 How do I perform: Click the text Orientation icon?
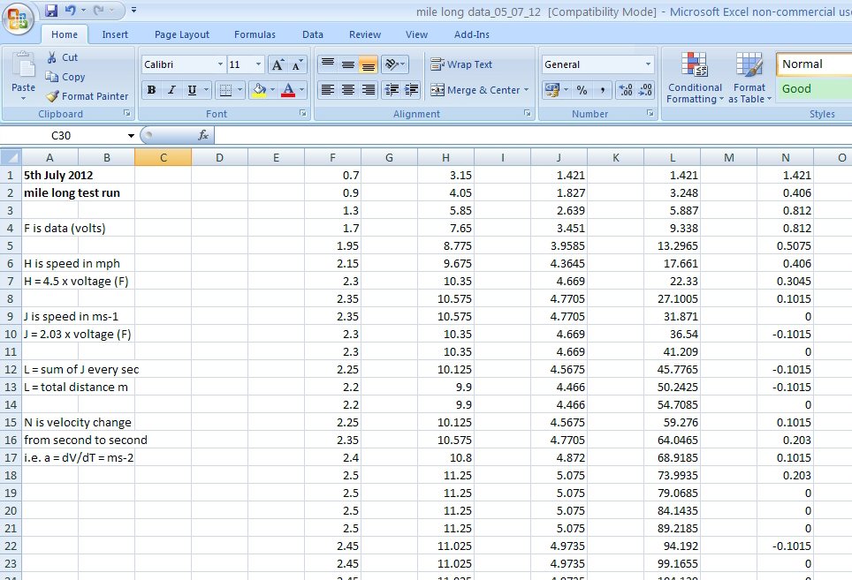tap(392, 64)
